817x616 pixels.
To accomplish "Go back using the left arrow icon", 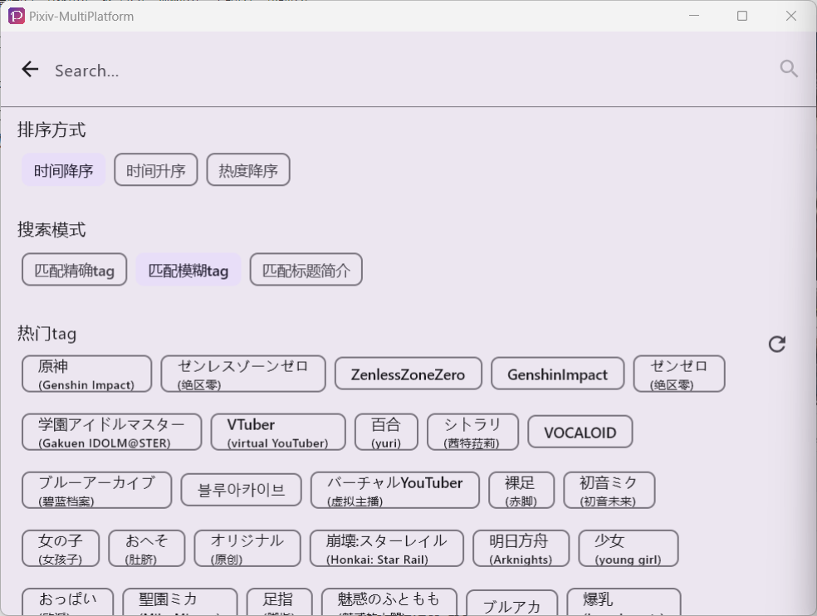I will 30,69.
